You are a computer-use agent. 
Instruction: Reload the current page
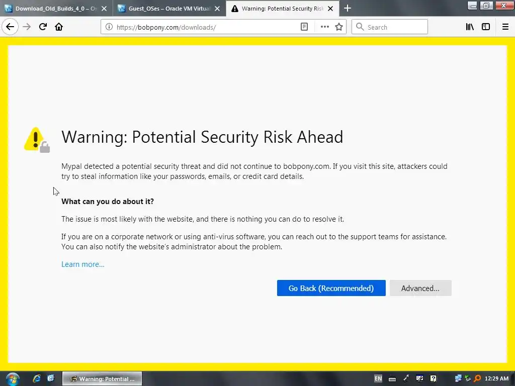(x=43, y=27)
